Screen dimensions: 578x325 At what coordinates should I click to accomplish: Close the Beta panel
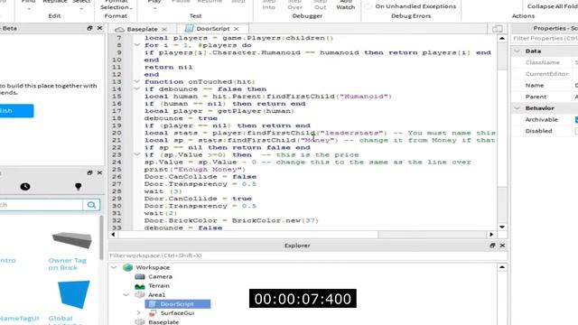pos(99,28)
